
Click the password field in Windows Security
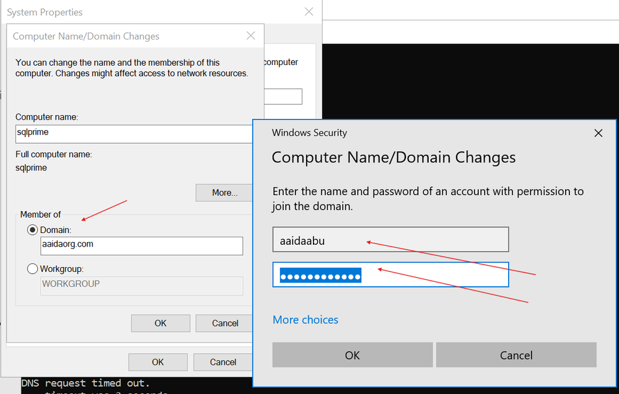point(390,274)
